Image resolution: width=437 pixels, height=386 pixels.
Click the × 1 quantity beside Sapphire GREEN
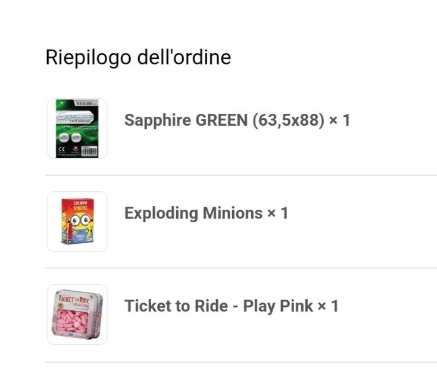click(x=340, y=120)
